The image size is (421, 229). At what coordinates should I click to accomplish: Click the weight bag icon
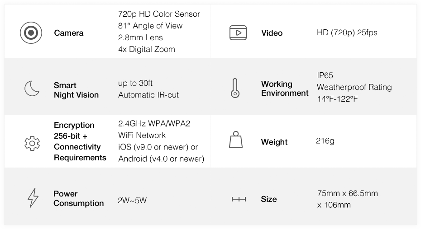(236, 139)
